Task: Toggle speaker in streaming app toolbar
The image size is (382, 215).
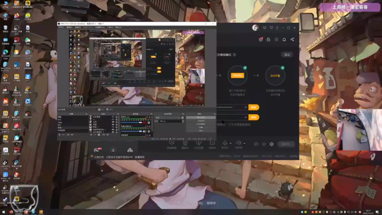Action: [x=238, y=143]
